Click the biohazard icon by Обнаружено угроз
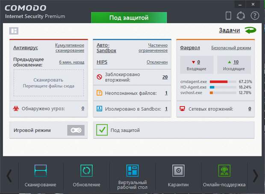 click(16, 109)
